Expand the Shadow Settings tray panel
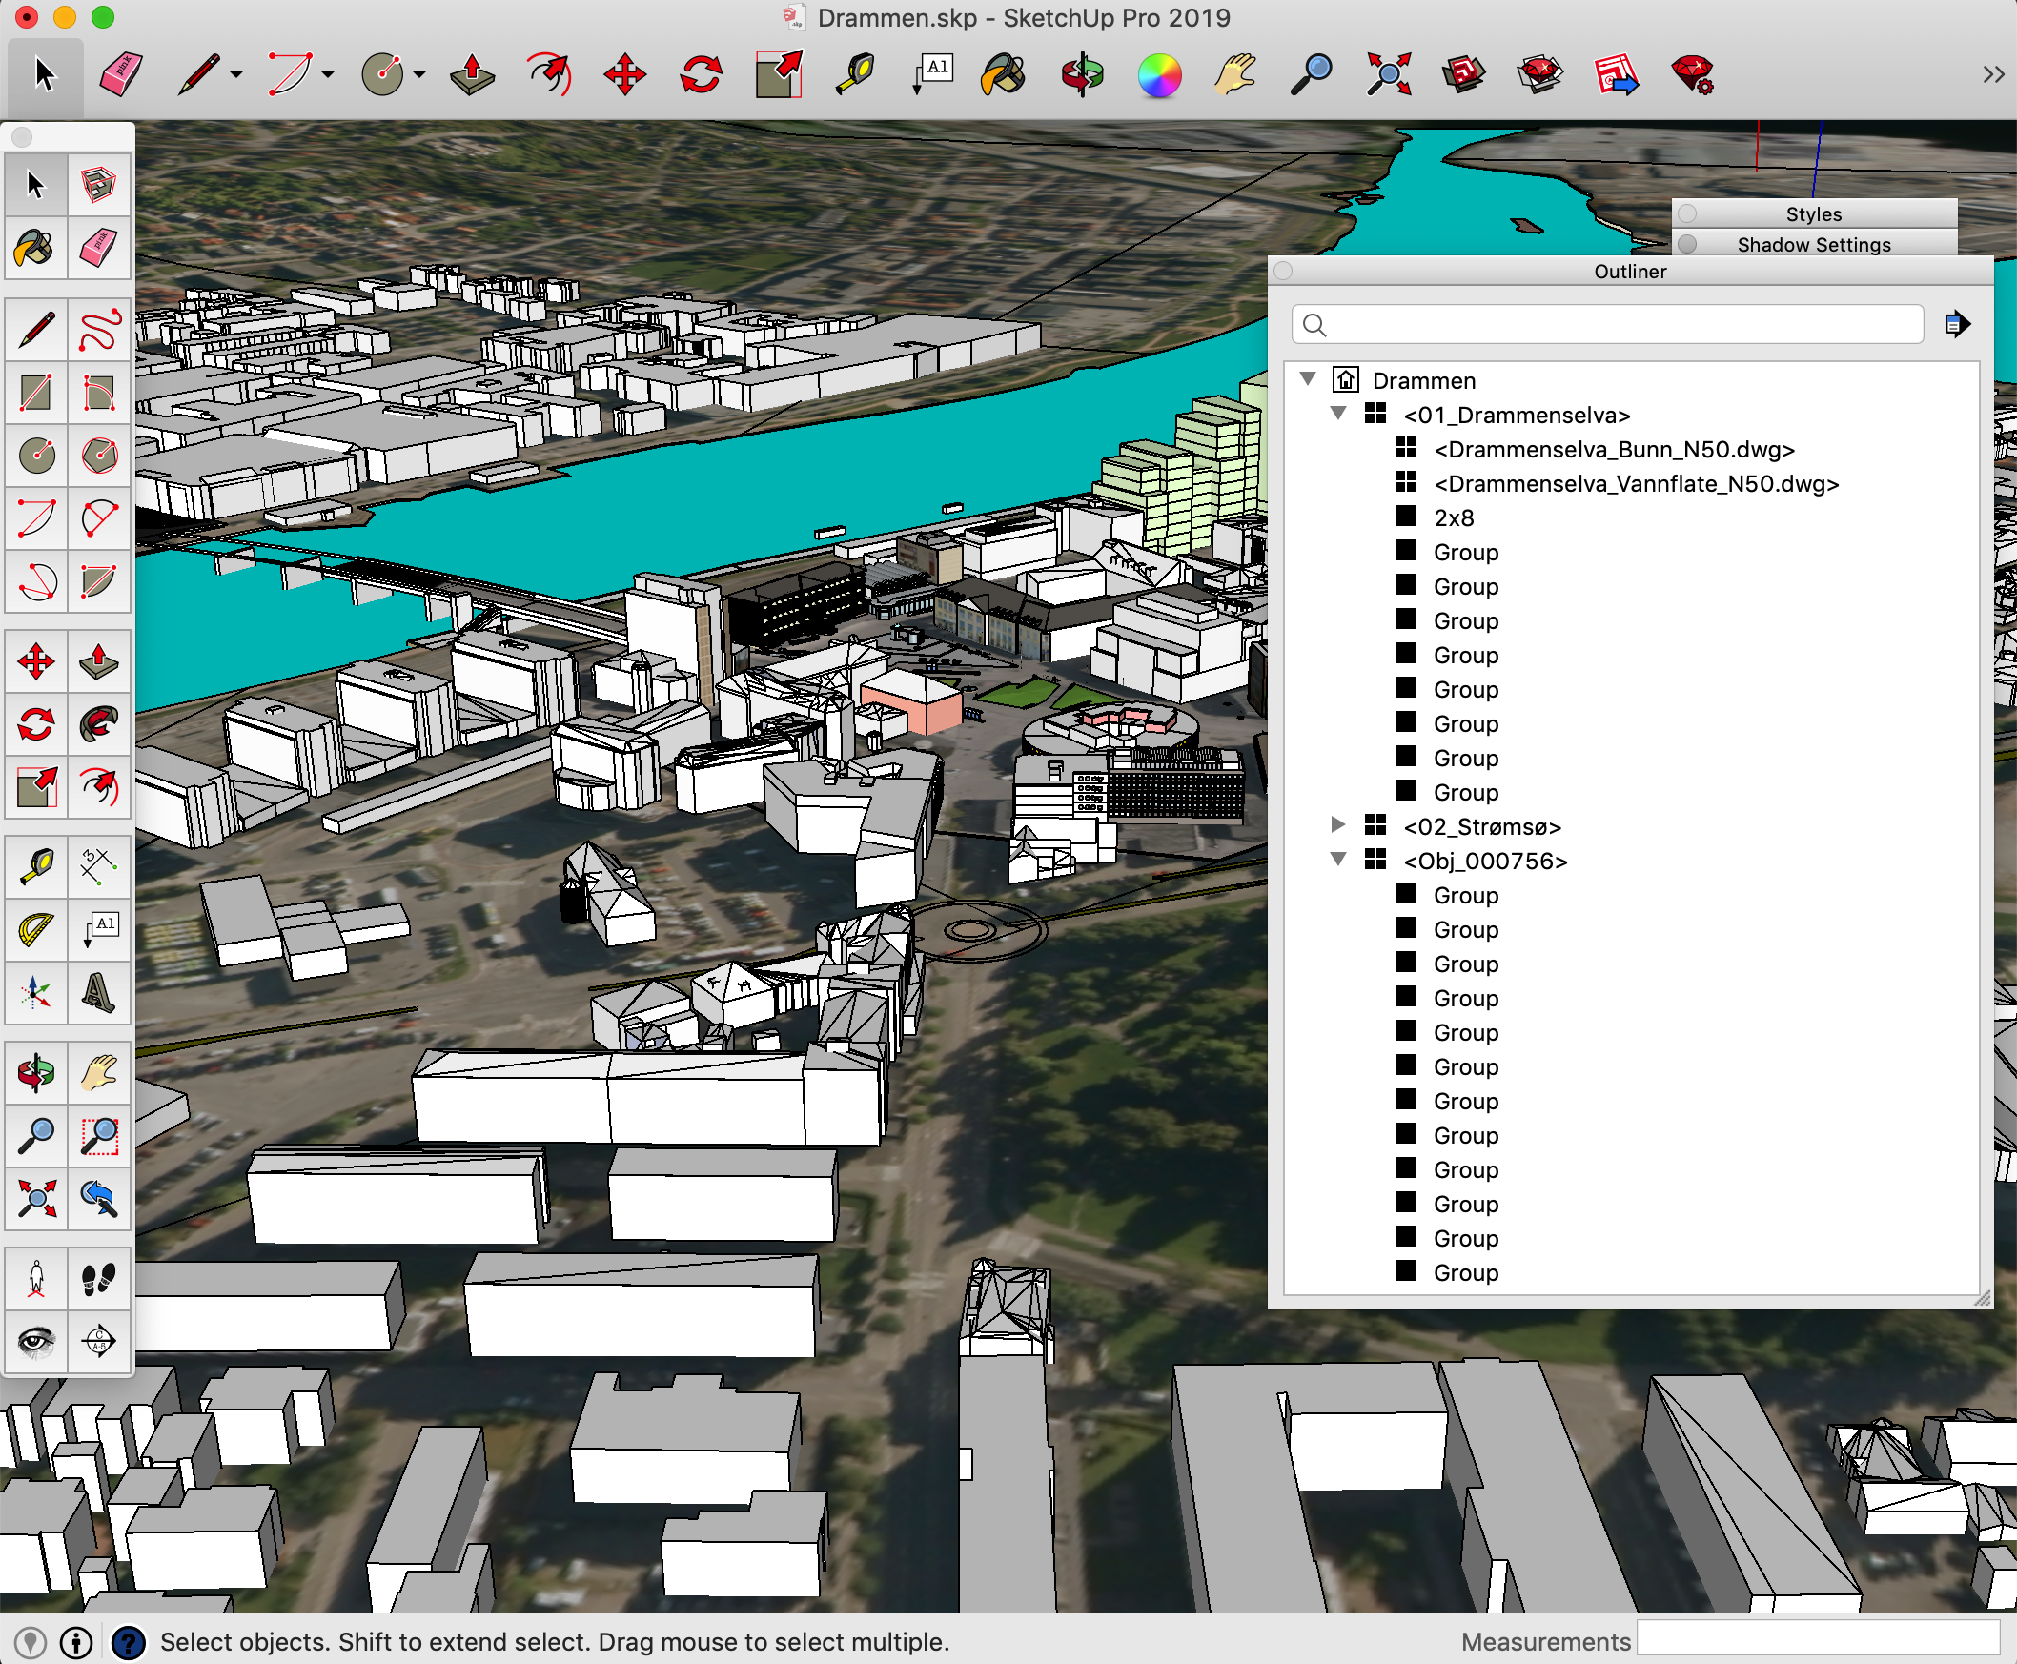Screen dimensions: 2017x1664 (x=1813, y=244)
